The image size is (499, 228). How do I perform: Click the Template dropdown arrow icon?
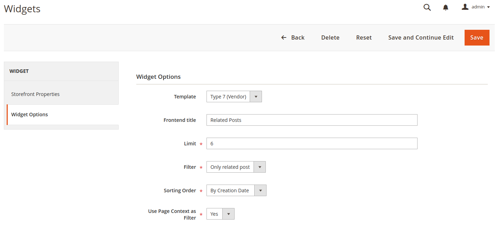pyautogui.click(x=256, y=97)
